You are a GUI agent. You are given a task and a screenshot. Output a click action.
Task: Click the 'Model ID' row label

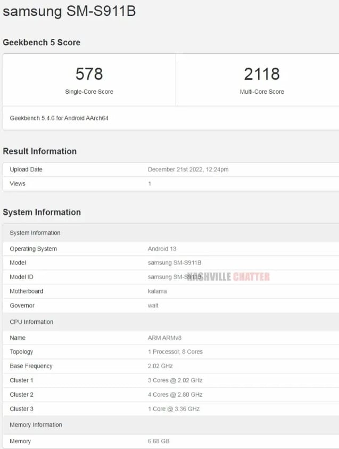coord(21,277)
